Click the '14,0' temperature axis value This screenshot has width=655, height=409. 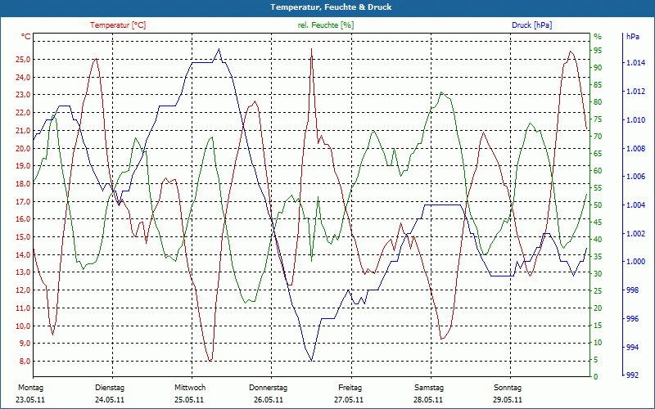tap(23, 254)
